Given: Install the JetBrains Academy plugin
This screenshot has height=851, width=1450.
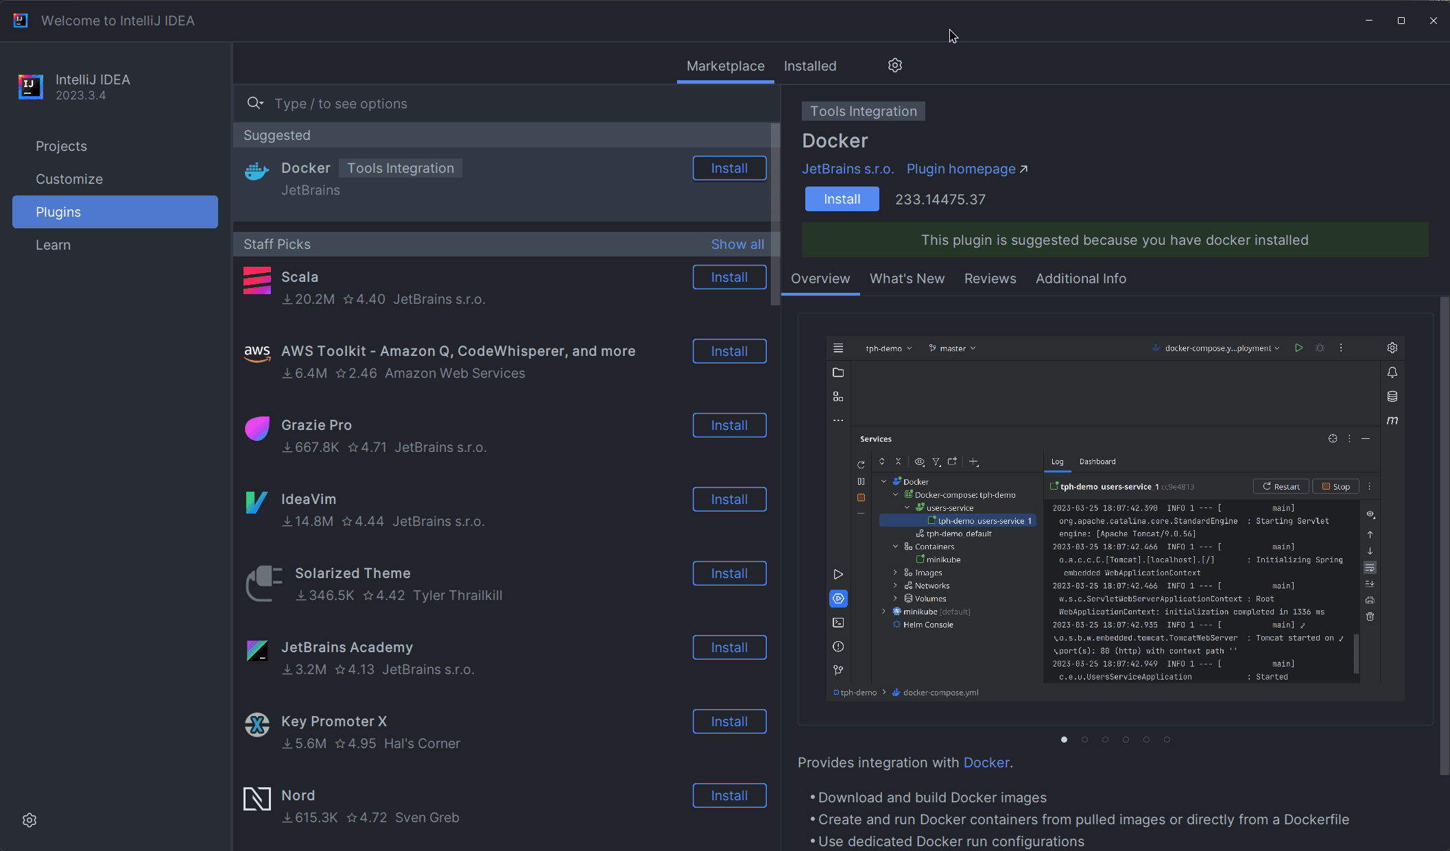Looking at the screenshot, I should click(729, 647).
